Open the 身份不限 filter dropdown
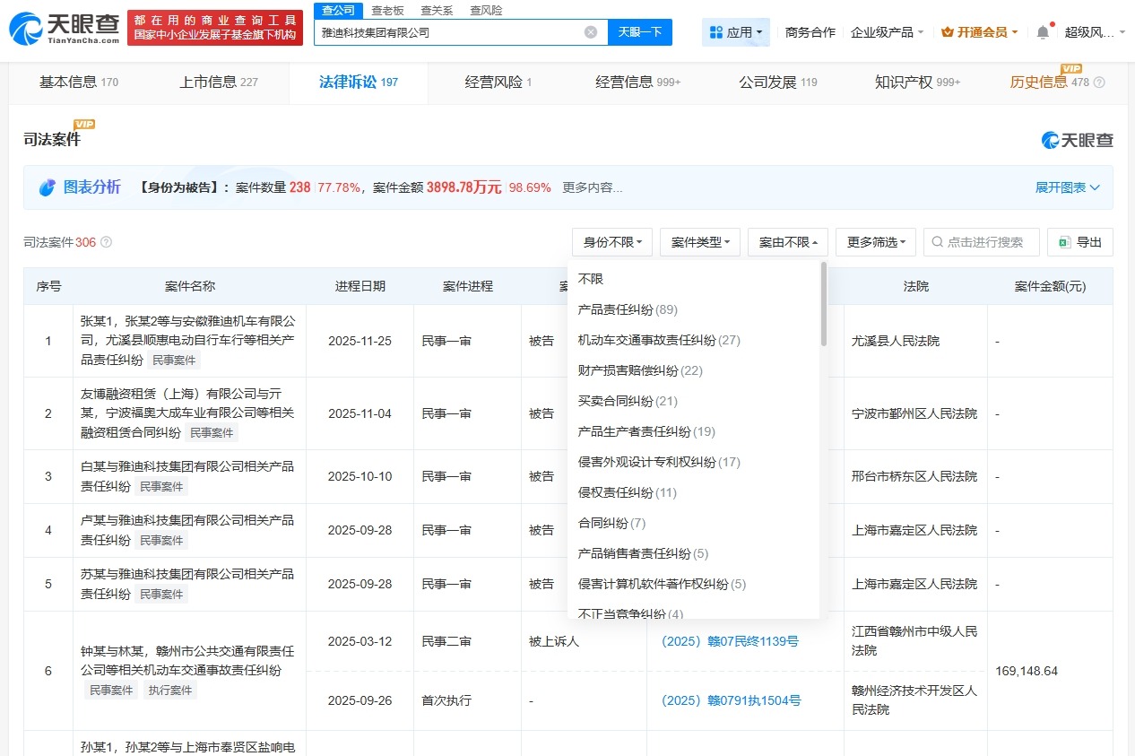Screen dimensions: 1135x756 click(612, 242)
